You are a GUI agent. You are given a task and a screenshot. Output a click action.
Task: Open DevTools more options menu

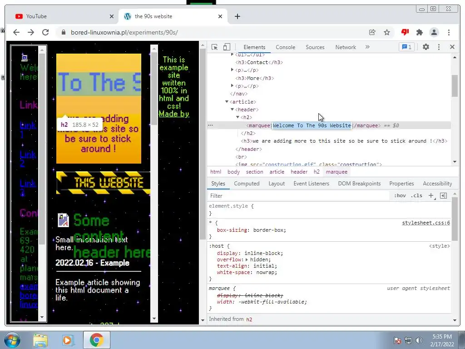click(439, 47)
